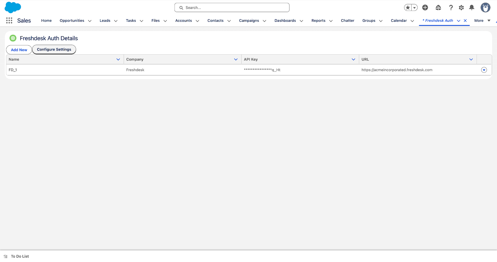
Task: Expand the Campaigns tab chevron
Action: (264, 21)
